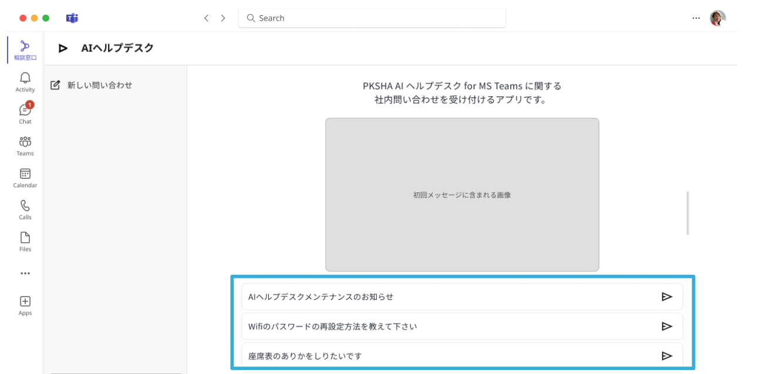The height and width of the screenshot is (374, 769).
Task: Send AIヘルプデスクメンテナンスのお知らせ via its arrow
Action: point(667,297)
